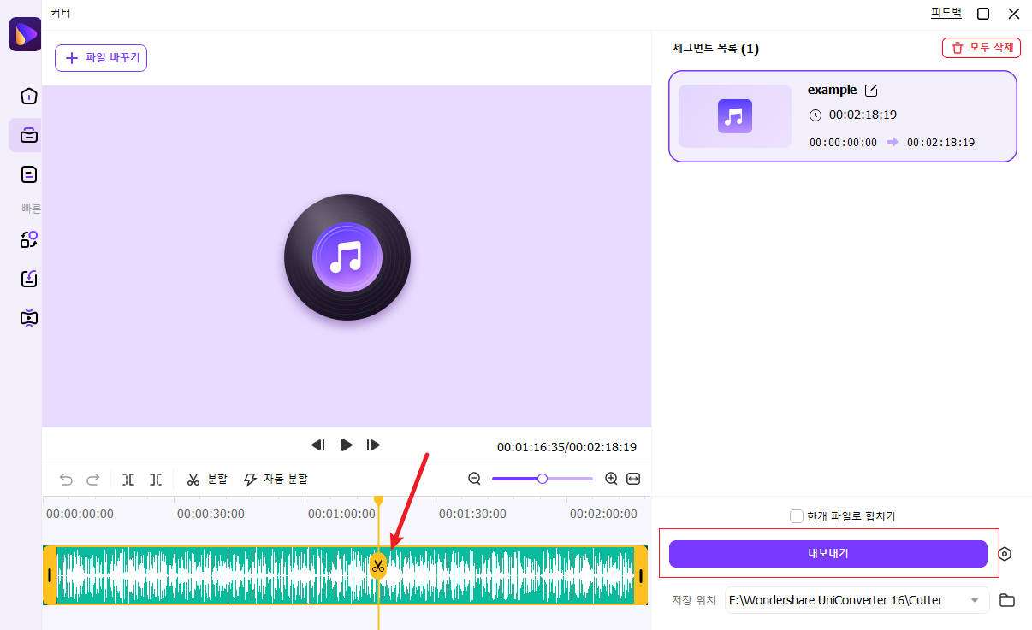
Task: Click the 00:02:00:00 ruler label
Action: pos(603,514)
